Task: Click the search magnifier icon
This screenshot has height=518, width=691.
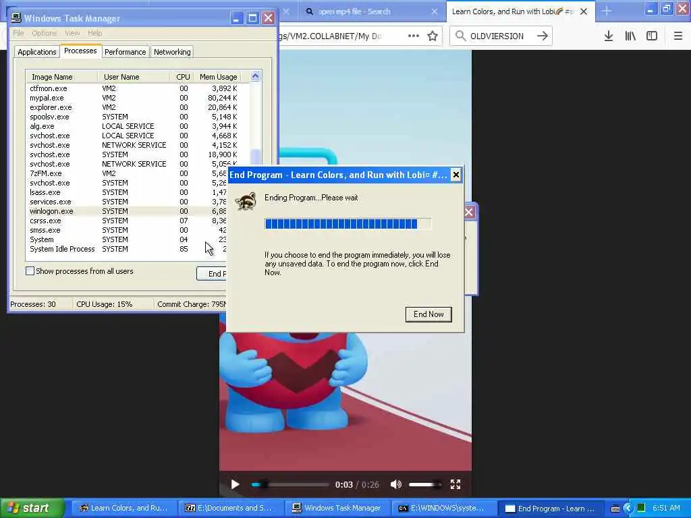Action: click(x=460, y=36)
